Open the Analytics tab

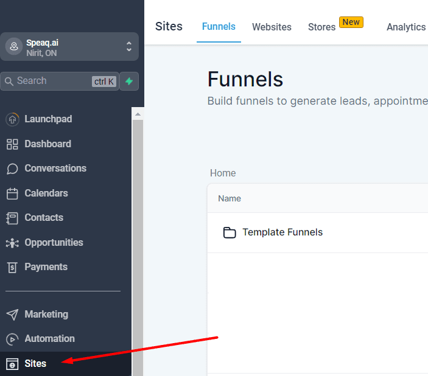coord(405,27)
